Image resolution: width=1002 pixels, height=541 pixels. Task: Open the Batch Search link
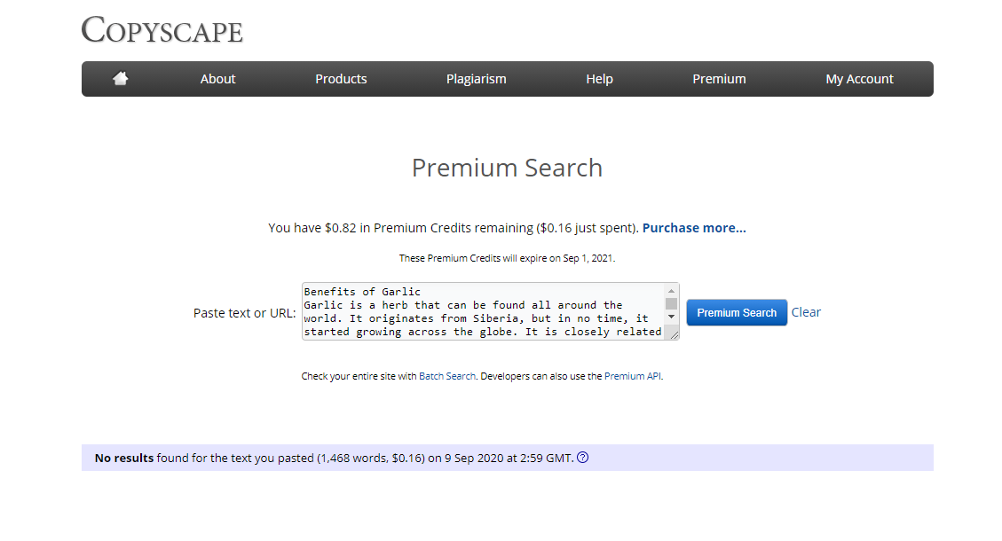tap(447, 376)
